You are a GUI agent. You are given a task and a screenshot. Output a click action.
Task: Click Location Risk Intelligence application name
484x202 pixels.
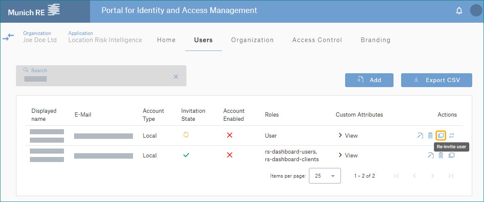coord(105,40)
